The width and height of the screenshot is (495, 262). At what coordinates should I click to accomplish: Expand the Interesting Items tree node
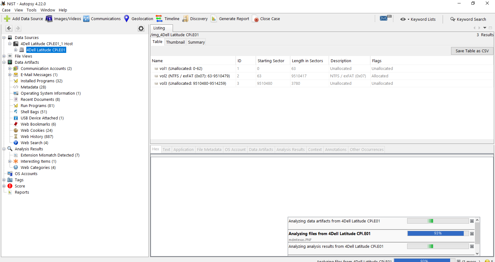pos(10,161)
